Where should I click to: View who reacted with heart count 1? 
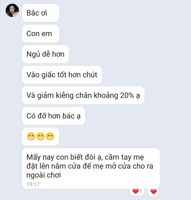coord(137,191)
